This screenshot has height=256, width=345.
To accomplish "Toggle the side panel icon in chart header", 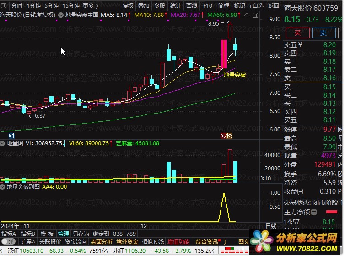I will point(255,15).
